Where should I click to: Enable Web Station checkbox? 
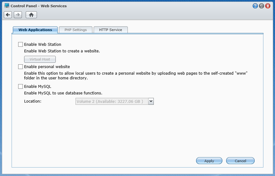click(21, 45)
